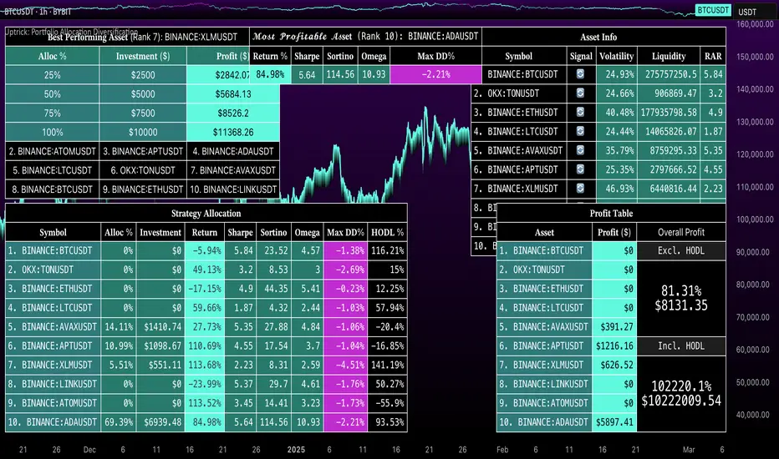Screen dimensions: 779x459
Task: Click the signal icon beside 2. OKX:TONUSDT
Action: [580, 93]
